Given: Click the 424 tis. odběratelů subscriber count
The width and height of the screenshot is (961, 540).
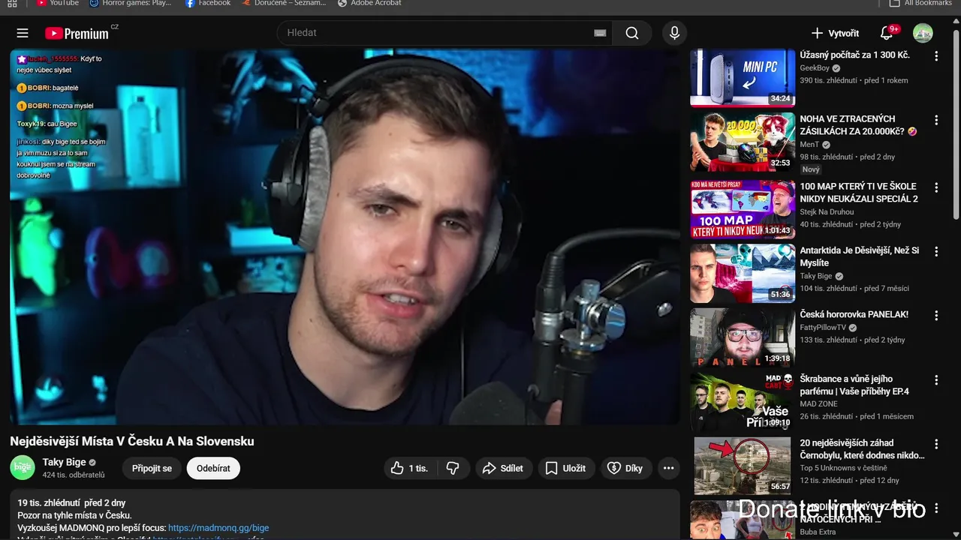Looking at the screenshot, I should click(74, 475).
